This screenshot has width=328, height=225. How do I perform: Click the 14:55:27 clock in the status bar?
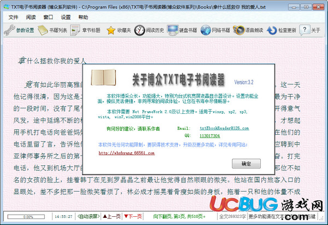point(63,216)
